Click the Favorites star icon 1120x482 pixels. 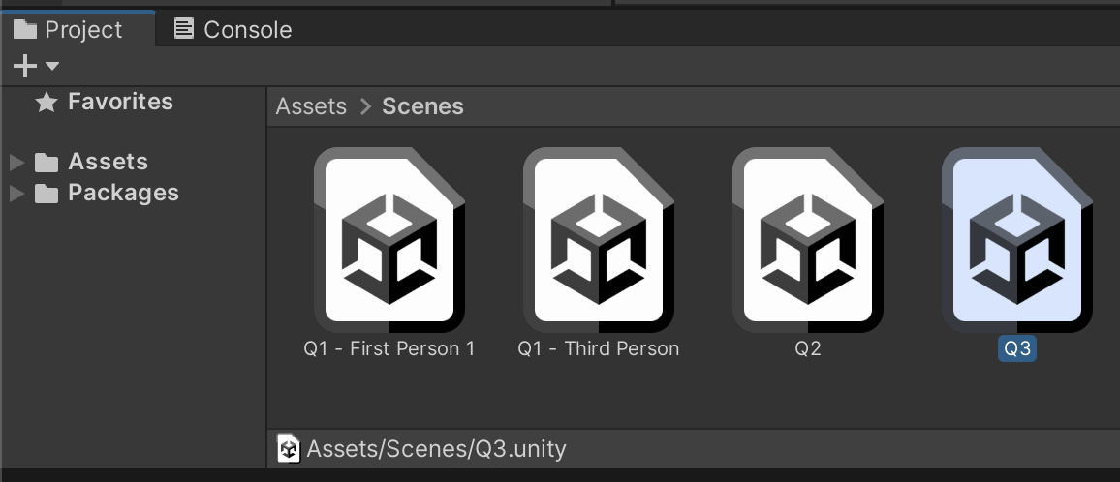click(x=46, y=103)
